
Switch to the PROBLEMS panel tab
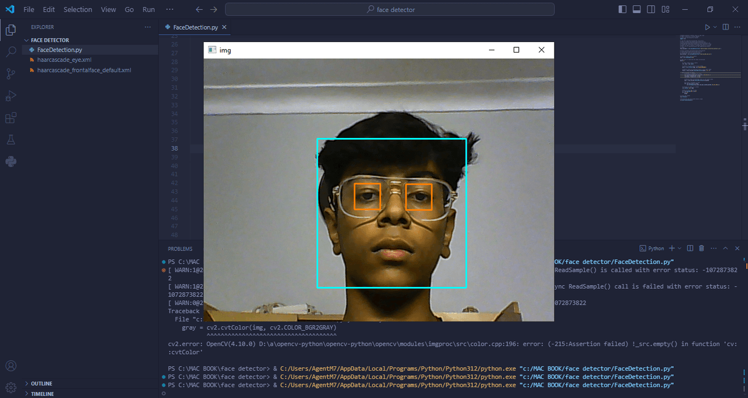[180, 249]
